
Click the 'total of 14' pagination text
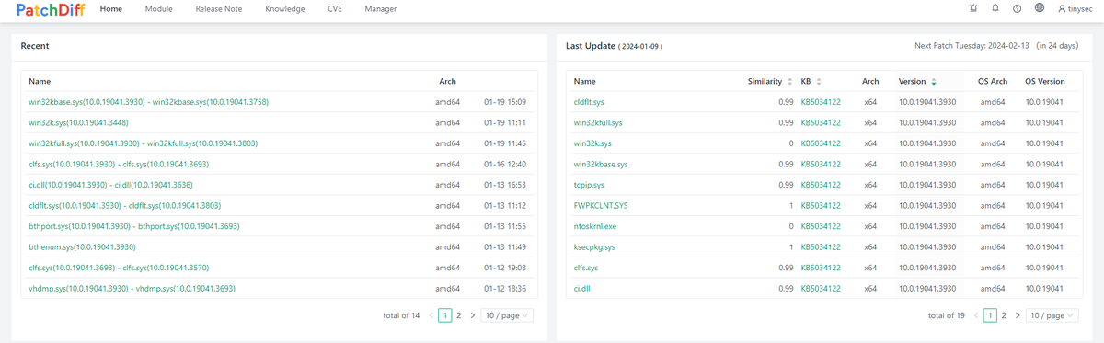click(x=401, y=315)
